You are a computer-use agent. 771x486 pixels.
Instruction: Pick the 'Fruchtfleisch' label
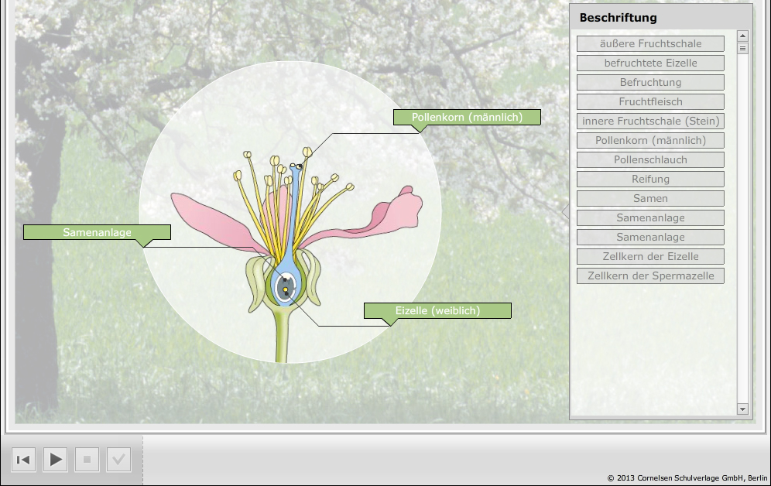pos(650,101)
